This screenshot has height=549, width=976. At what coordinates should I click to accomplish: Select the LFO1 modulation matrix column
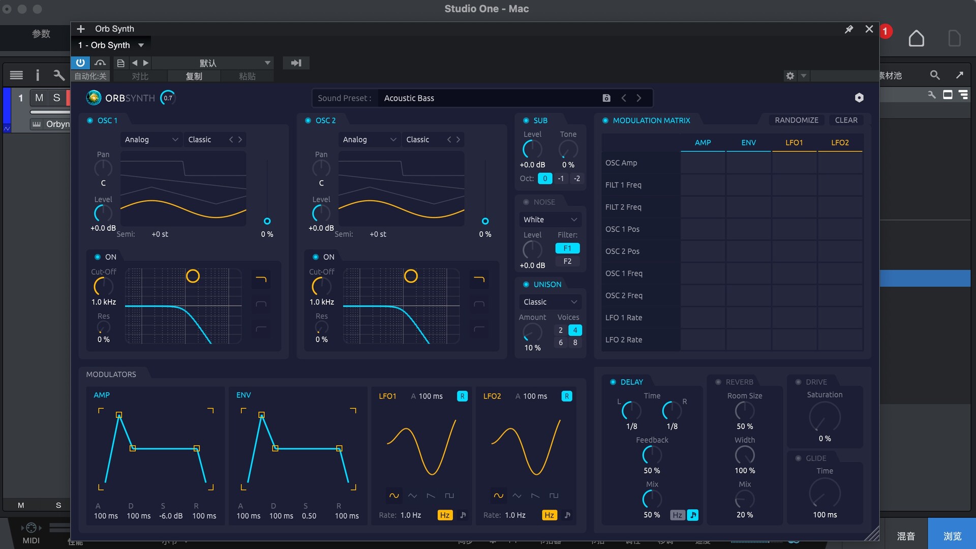pos(794,143)
